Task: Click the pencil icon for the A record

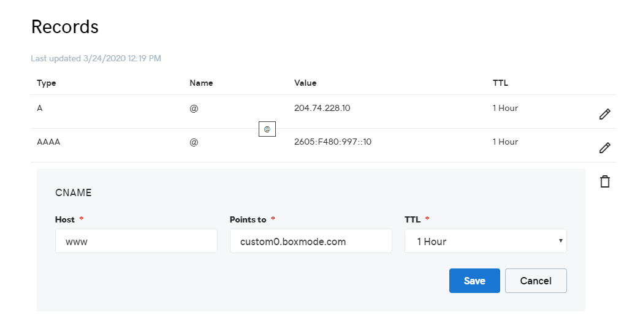Action: tap(604, 114)
